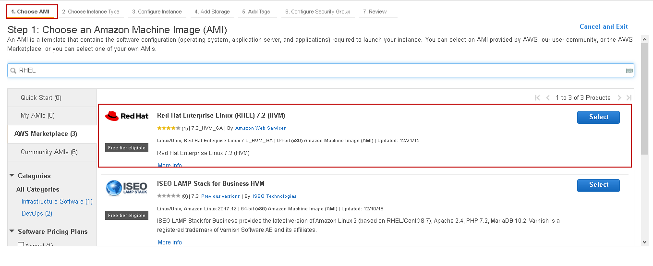Click the keyboard icon in search box
Viewport: 653px width, 266px height.
click(x=629, y=71)
